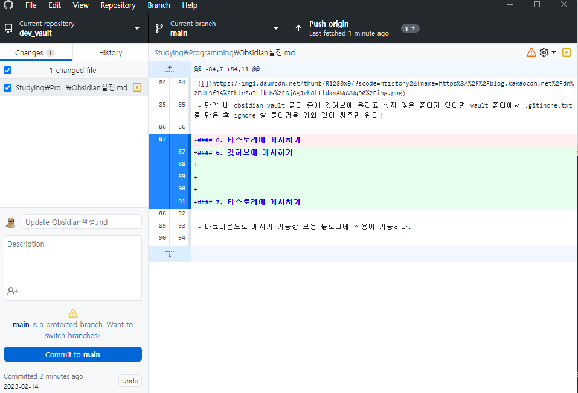Click the switch branches link
The image size is (578, 393).
point(72,336)
